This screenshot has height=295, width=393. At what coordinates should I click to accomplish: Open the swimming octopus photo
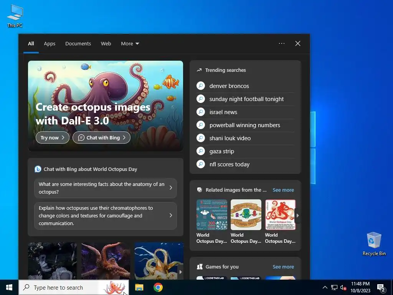[x=159, y=261]
